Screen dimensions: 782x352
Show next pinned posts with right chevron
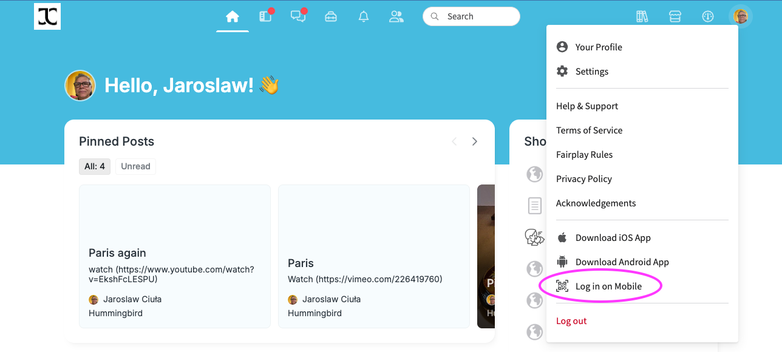point(475,141)
